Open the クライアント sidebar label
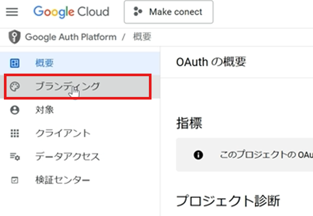 63,133
